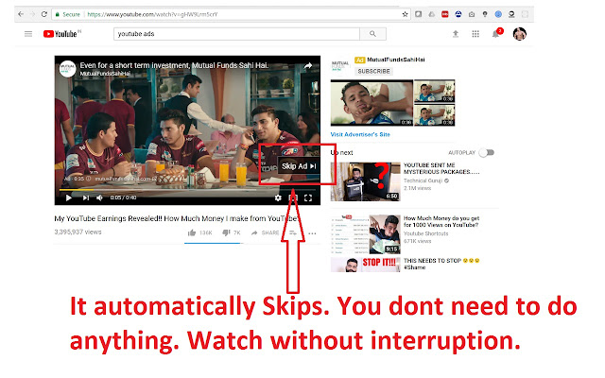Click the search magnifier button

point(372,34)
